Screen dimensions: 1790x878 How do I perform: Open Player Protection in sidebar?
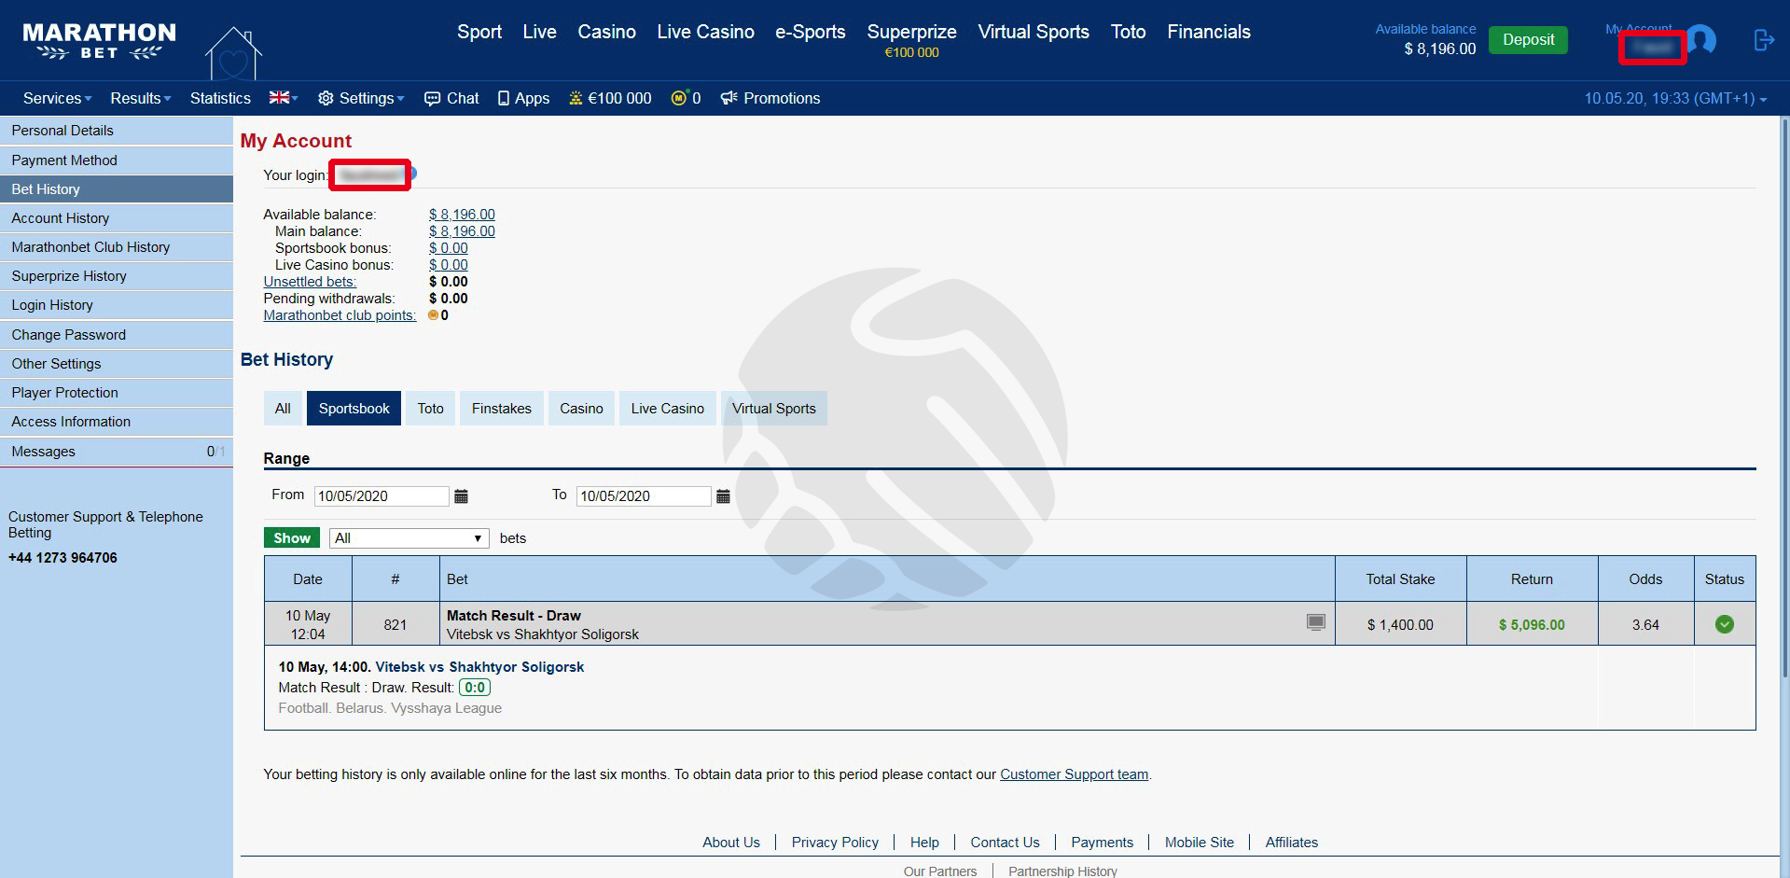pyautogui.click(x=117, y=393)
